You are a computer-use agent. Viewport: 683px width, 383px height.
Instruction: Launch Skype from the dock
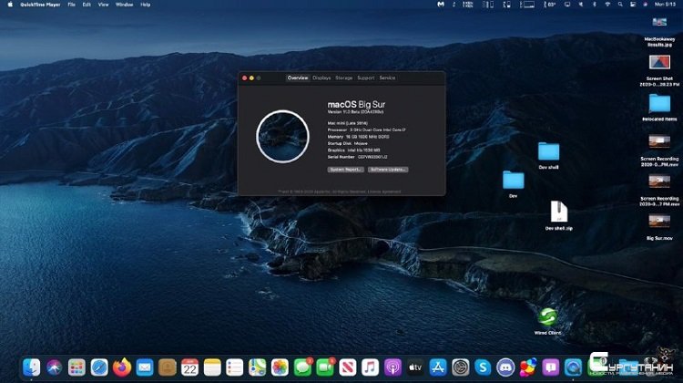483,367
